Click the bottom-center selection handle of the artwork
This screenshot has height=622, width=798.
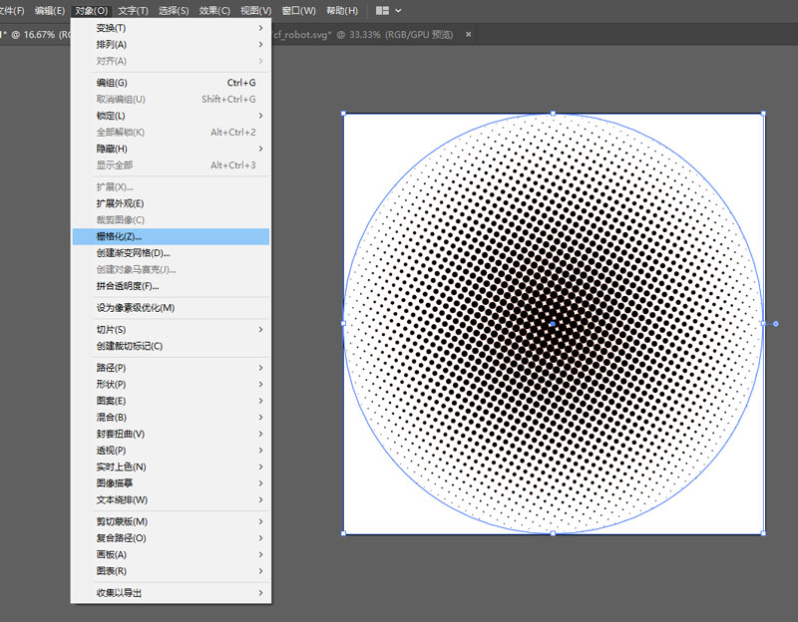[554, 533]
